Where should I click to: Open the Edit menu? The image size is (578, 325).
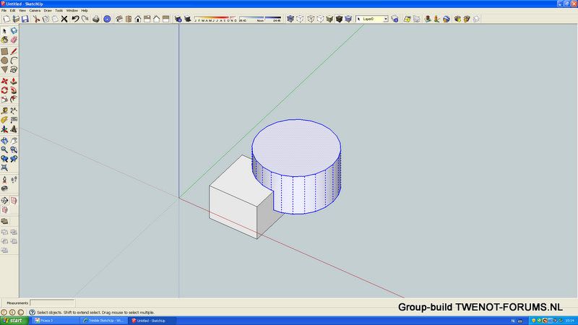click(x=12, y=11)
